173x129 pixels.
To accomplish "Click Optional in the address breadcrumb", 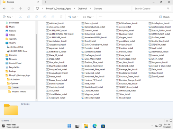I will 82,9.
